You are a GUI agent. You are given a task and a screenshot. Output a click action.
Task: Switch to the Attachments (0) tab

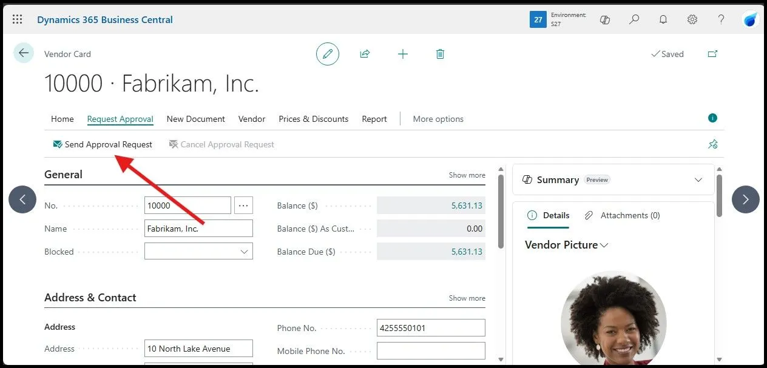622,215
